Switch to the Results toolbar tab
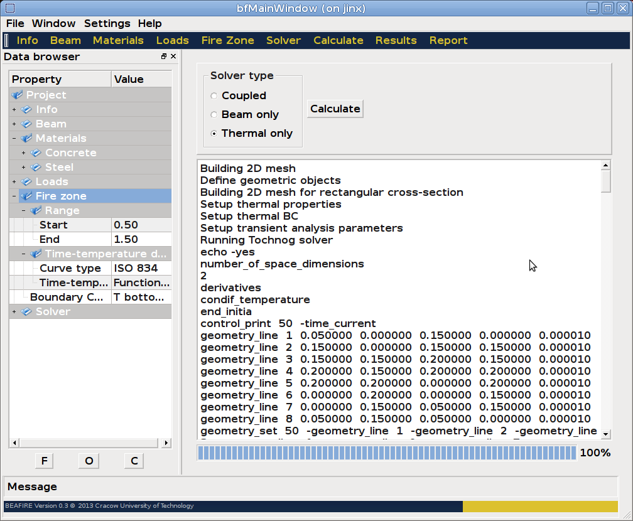The width and height of the screenshot is (633, 521). pyautogui.click(x=396, y=40)
